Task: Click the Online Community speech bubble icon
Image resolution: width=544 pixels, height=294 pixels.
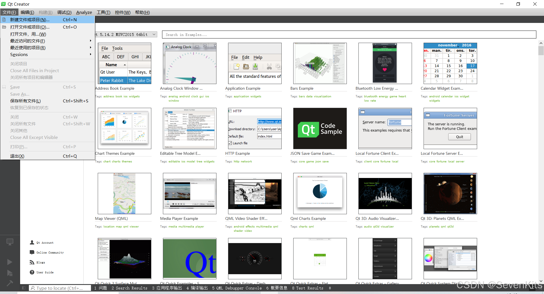Action: (x=32, y=252)
